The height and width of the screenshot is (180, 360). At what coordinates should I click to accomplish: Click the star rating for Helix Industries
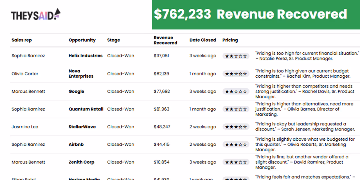coord(236,56)
